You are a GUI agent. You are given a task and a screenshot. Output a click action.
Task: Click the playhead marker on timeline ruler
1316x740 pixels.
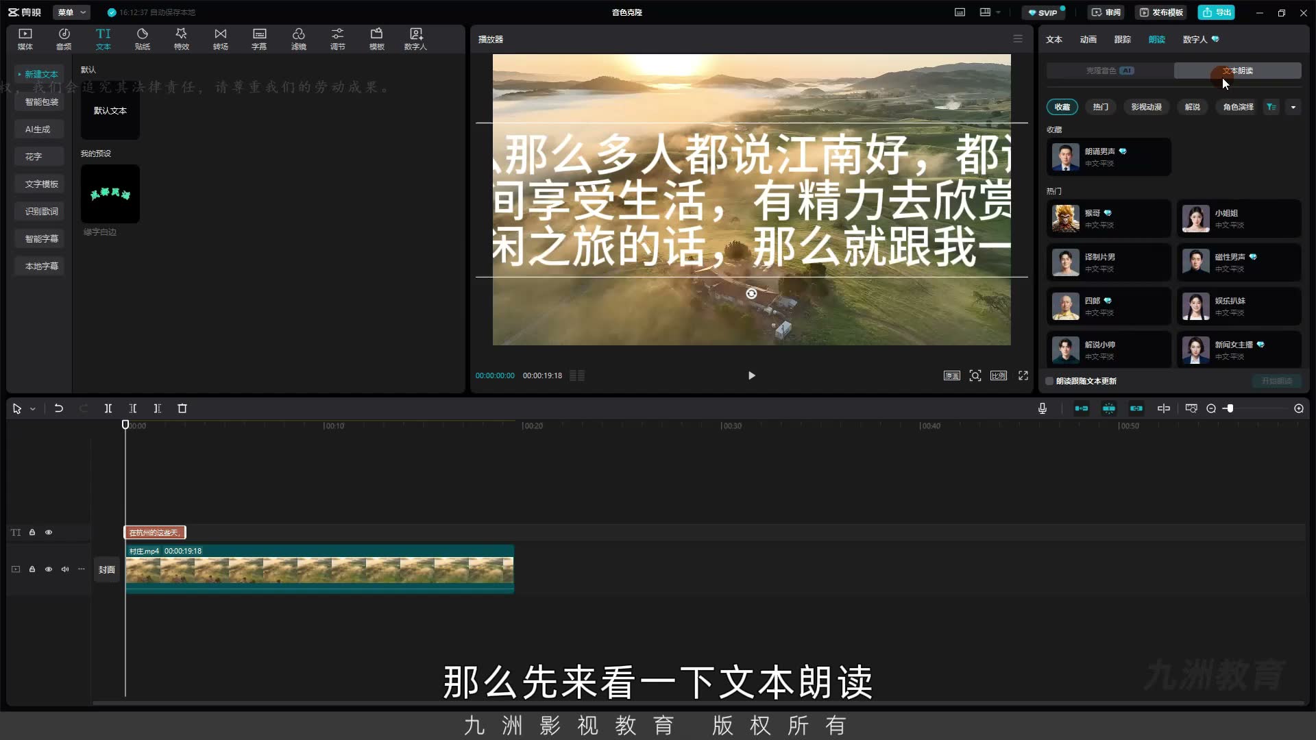click(x=125, y=425)
